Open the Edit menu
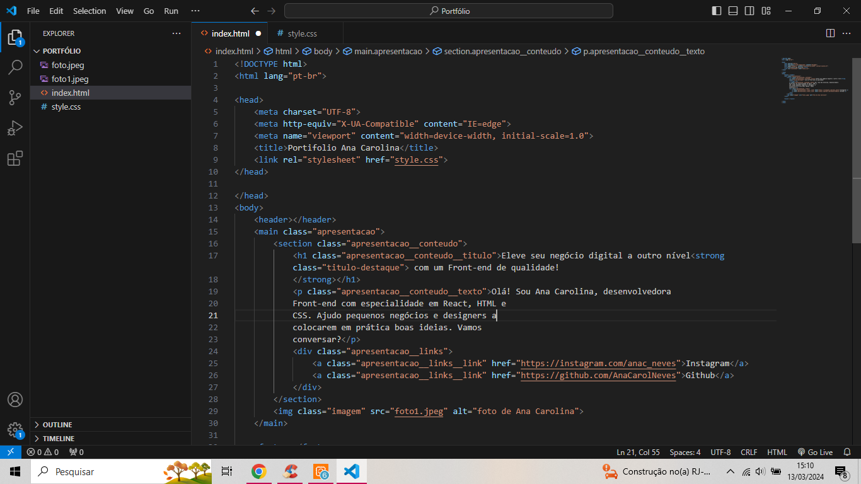The image size is (861, 484). click(56, 11)
